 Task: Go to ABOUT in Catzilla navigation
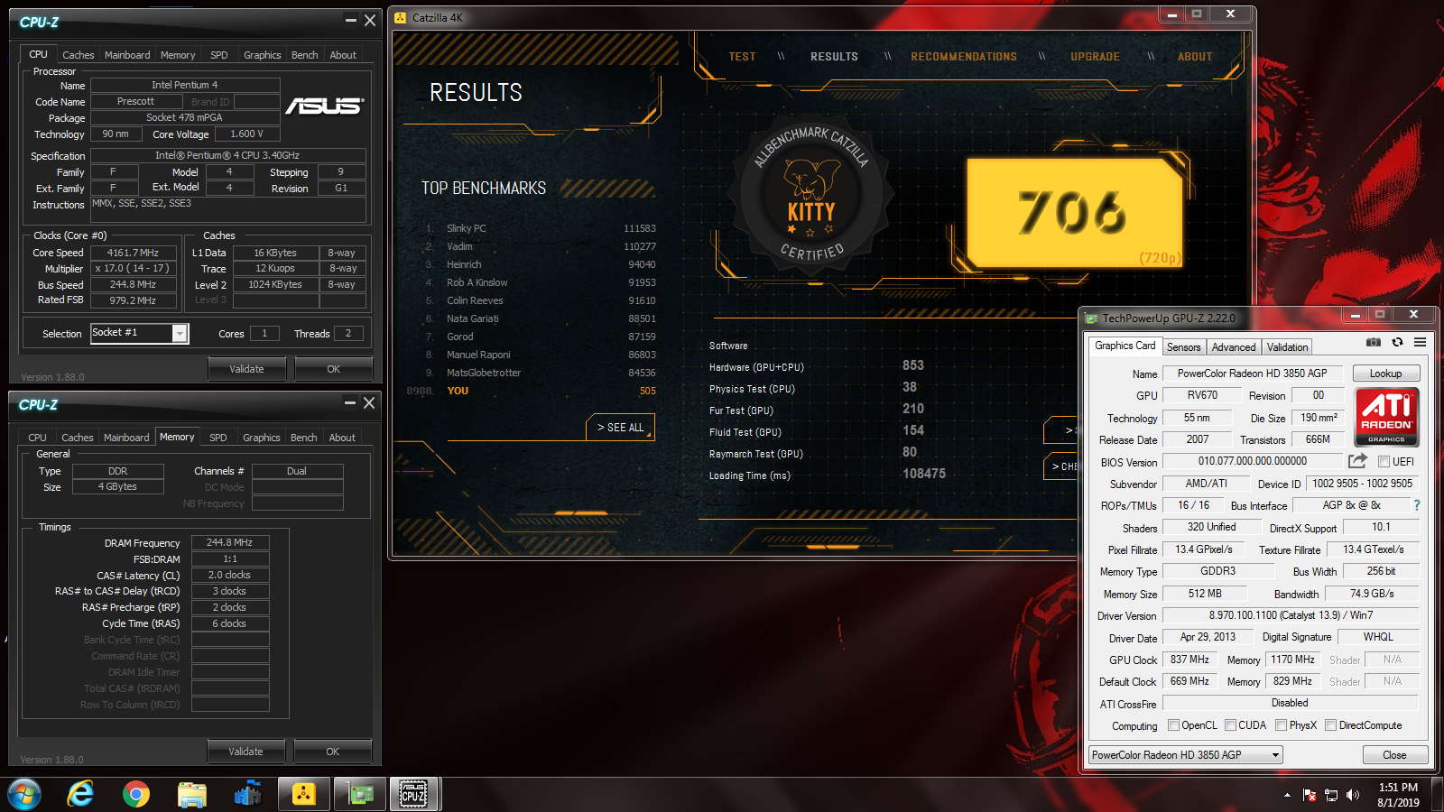1194,57
